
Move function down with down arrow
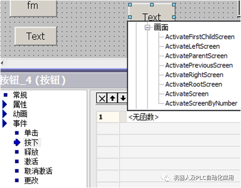pyautogui.click(x=122, y=98)
